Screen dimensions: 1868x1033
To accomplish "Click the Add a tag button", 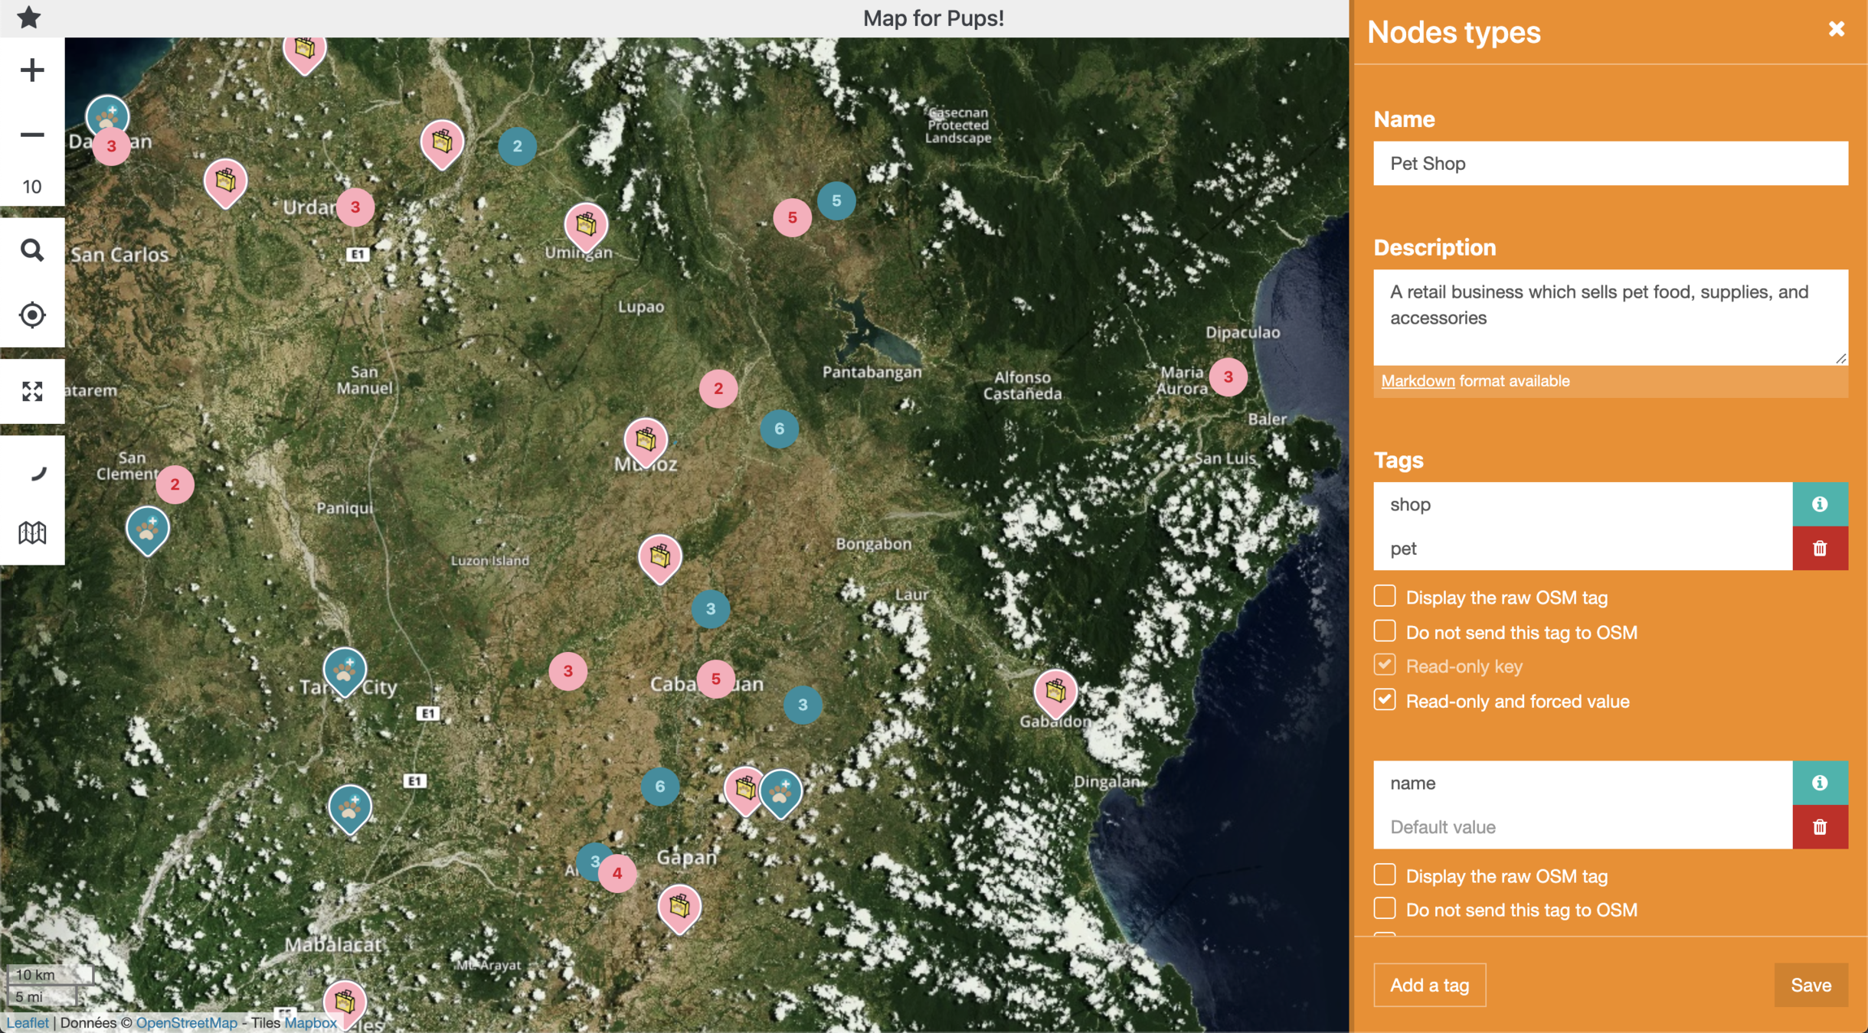I will click(x=1429, y=985).
